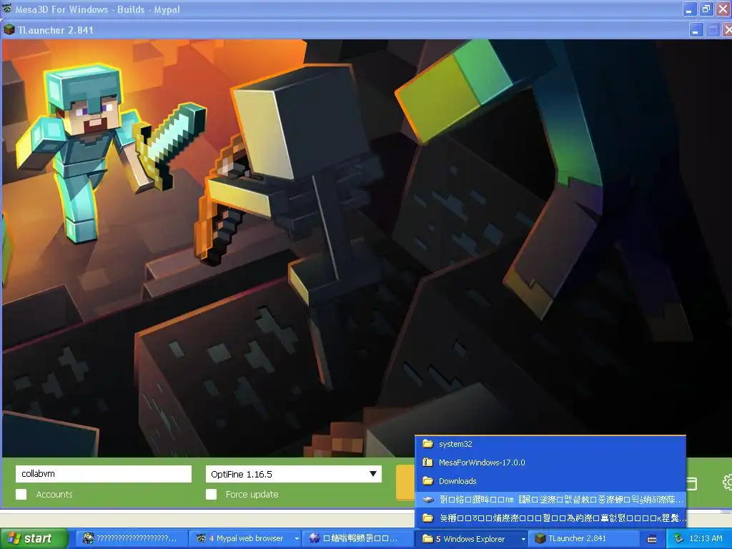Viewport: 732px width, 549px height.
Task: Open the OptiFine 1.16.5 version dropdown
Action: coord(293,474)
